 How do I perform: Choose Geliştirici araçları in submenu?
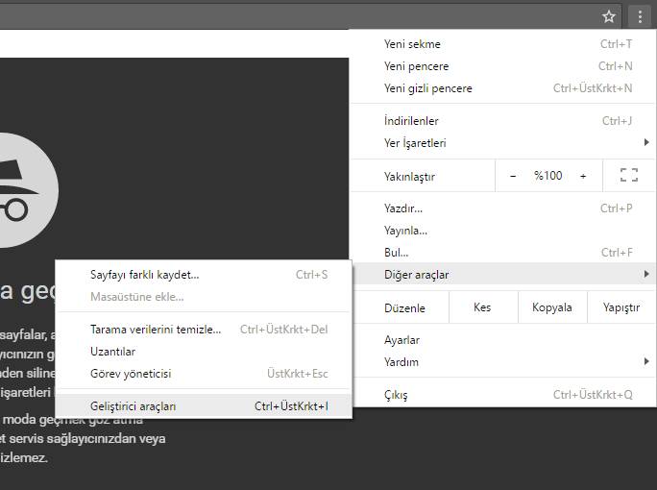(x=133, y=406)
